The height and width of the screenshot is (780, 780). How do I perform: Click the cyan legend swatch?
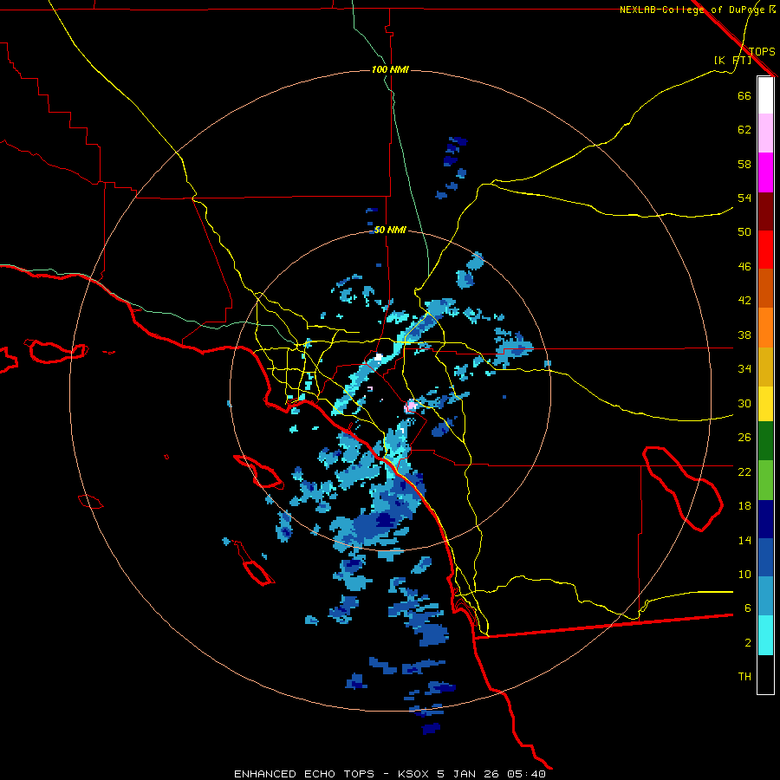coord(765,635)
